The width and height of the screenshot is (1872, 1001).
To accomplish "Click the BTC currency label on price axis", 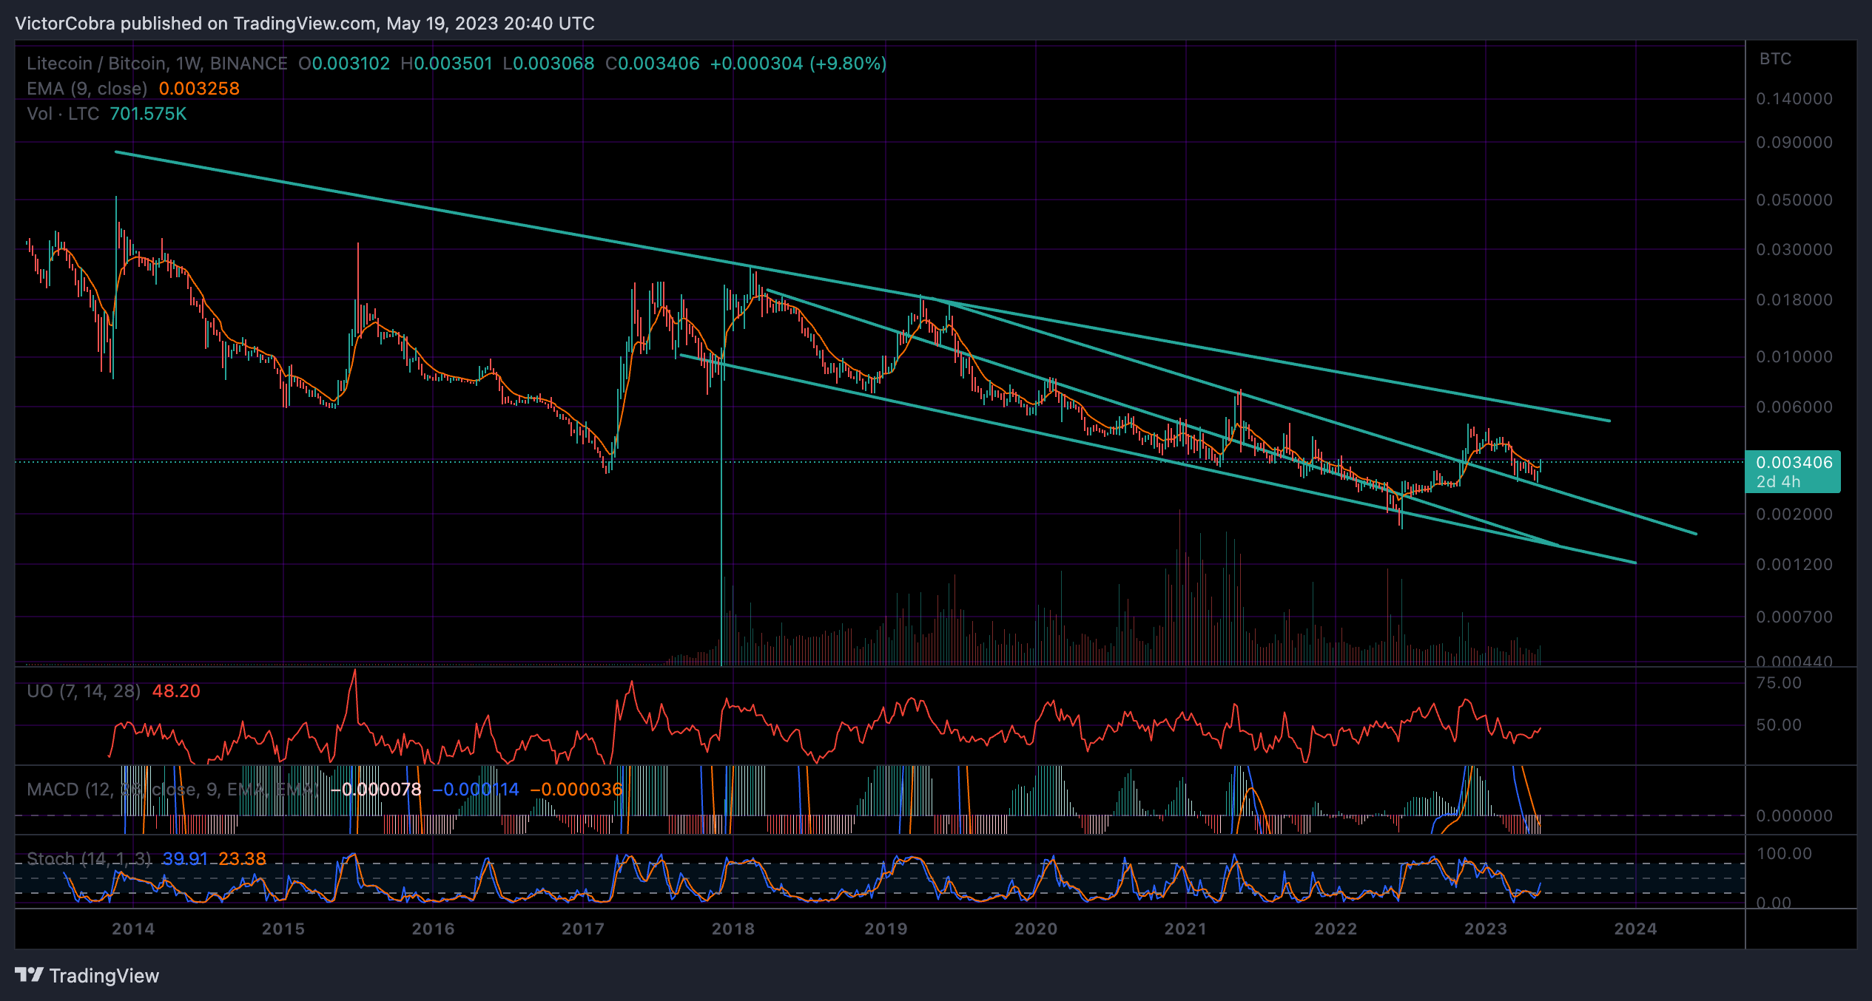I will point(1775,59).
